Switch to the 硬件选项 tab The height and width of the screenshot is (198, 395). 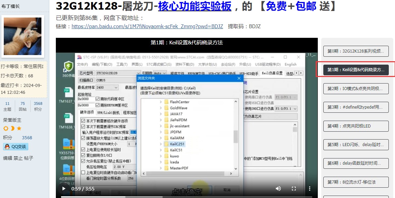[87, 112]
